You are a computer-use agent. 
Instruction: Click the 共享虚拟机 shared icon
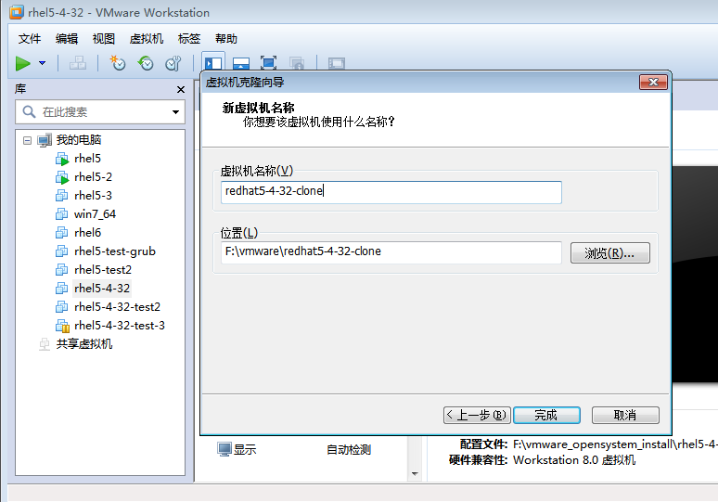coord(45,344)
